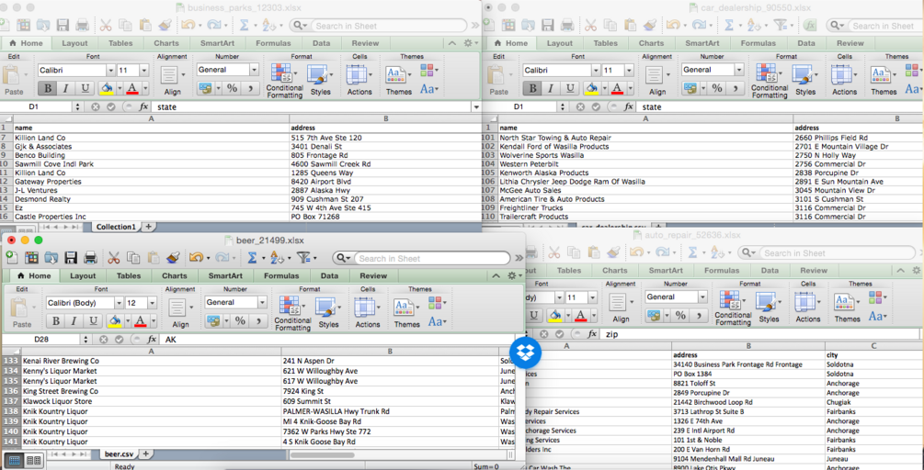Toggle Bold in beer_21499 ribbon
Image resolution: width=924 pixels, height=470 pixels.
[x=56, y=321]
